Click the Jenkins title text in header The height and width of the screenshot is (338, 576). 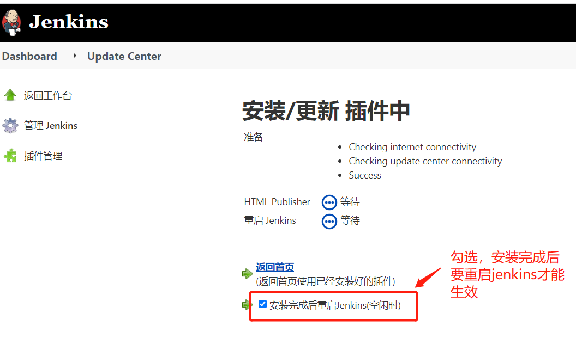pyautogui.click(x=69, y=22)
